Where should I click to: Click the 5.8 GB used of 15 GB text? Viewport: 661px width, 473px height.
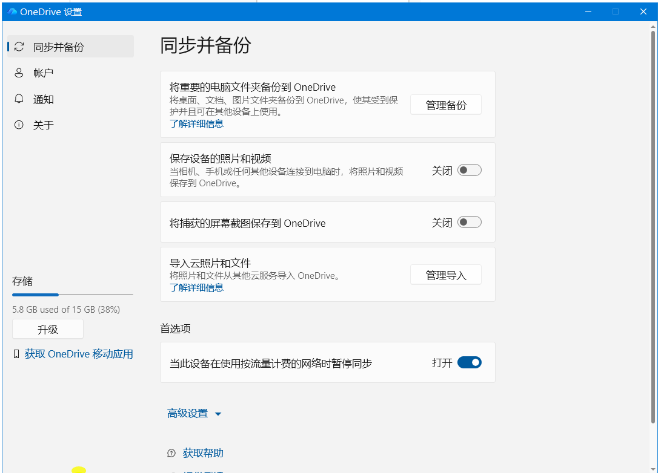(x=66, y=310)
